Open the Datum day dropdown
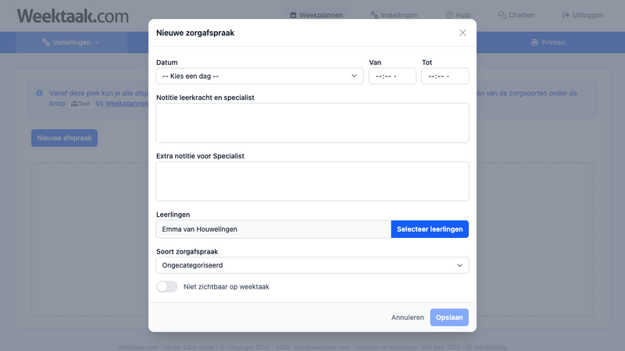625x351 pixels. tap(259, 76)
